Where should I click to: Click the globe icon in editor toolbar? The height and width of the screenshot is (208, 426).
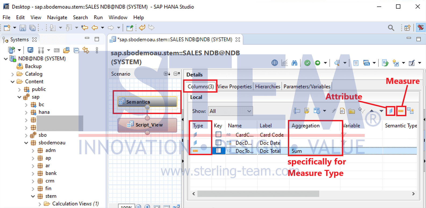click(x=274, y=63)
